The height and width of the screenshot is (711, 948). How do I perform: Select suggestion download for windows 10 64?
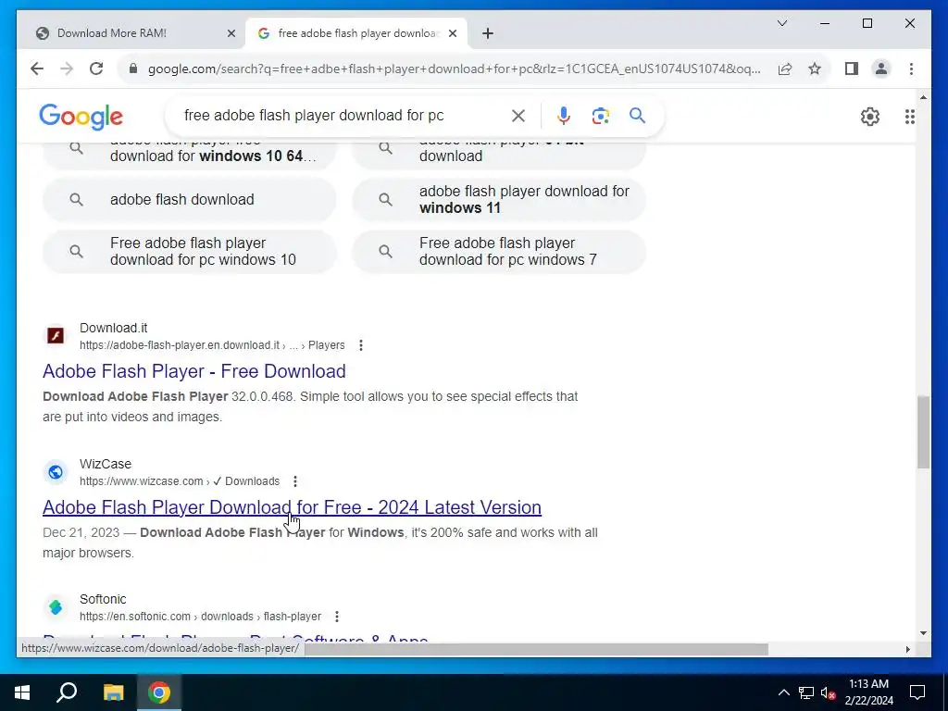click(x=189, y=156)
